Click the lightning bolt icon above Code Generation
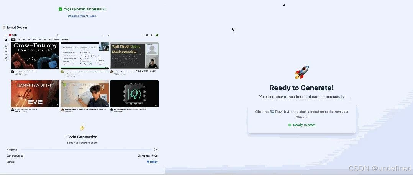 tap(82, 128)
